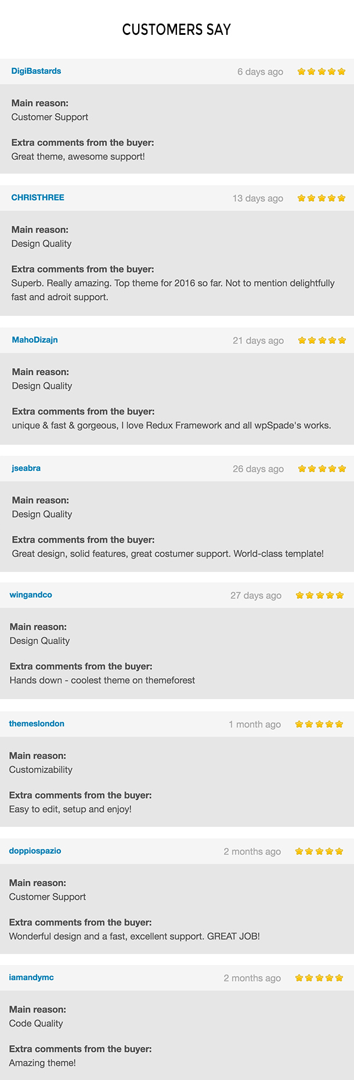The height and width of the screenshot is (1080, 354).
Task: Click star rating on CHRISTHREE review
Action: [322, 198]
